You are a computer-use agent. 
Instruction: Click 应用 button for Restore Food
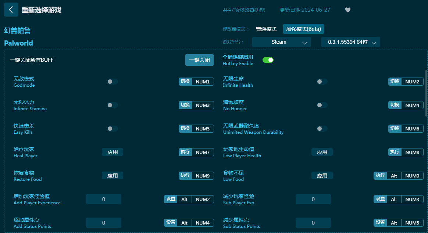pos(113,176)
